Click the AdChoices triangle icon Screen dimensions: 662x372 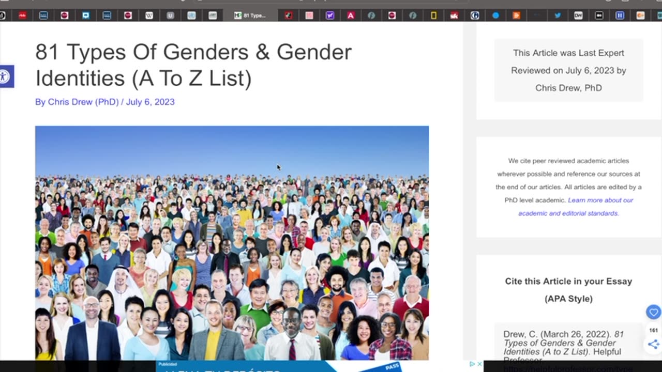pos(472,364)
